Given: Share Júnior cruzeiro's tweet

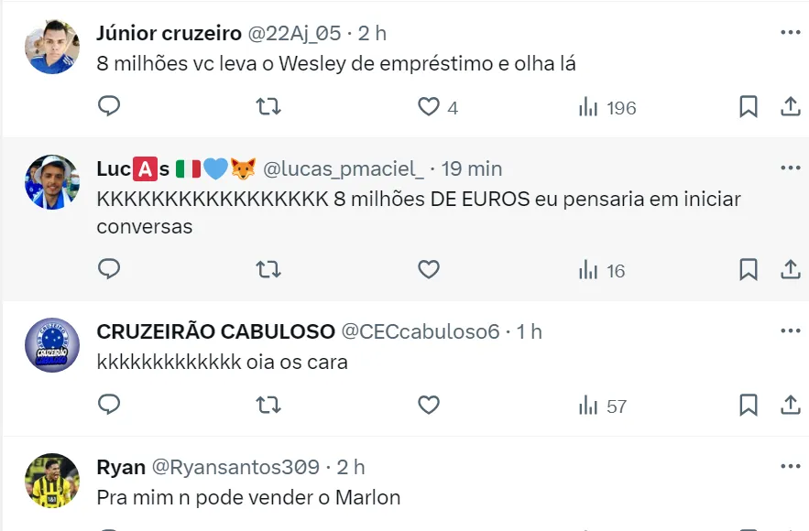Looking at the screenshot, I should click(790, 107).
